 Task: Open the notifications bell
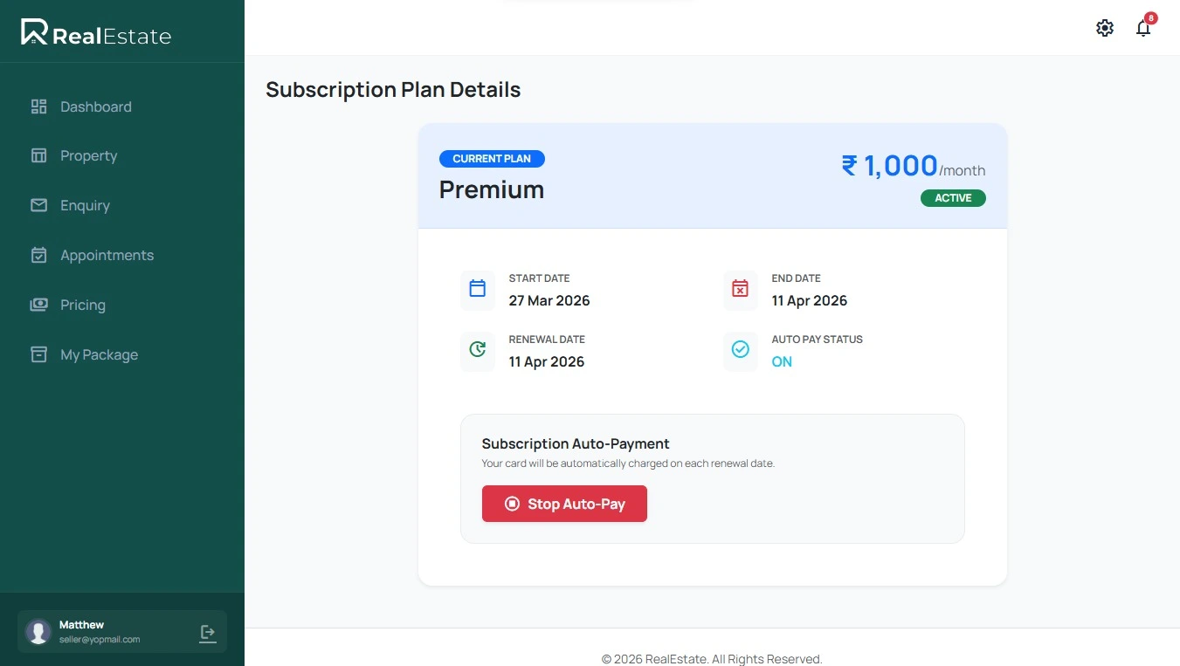point(1143,28)
